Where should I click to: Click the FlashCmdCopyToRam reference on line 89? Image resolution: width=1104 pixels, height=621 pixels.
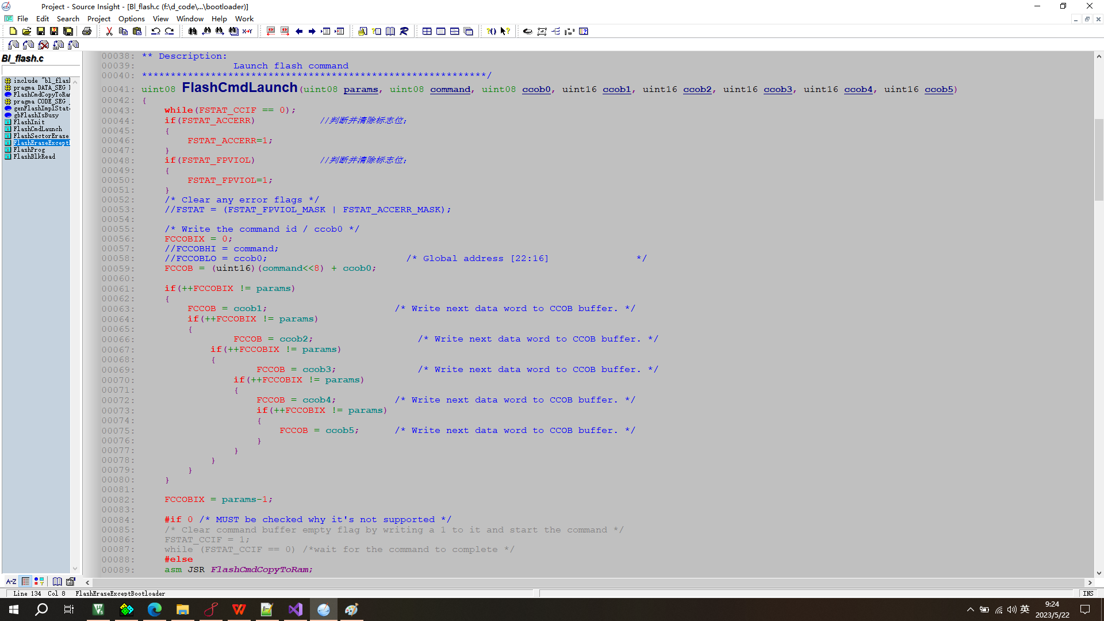(261, 570)
